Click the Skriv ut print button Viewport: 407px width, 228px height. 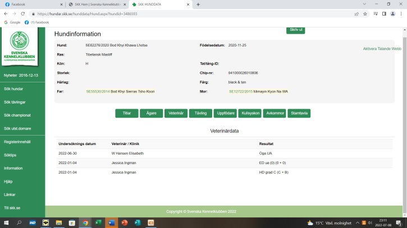pos(296,30)
